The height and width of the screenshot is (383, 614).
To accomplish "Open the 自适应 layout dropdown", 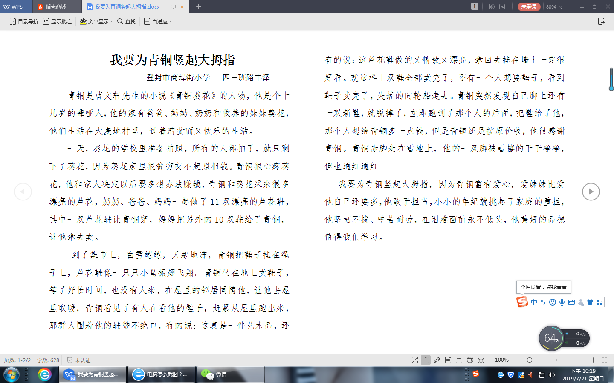I will (158, 21).
